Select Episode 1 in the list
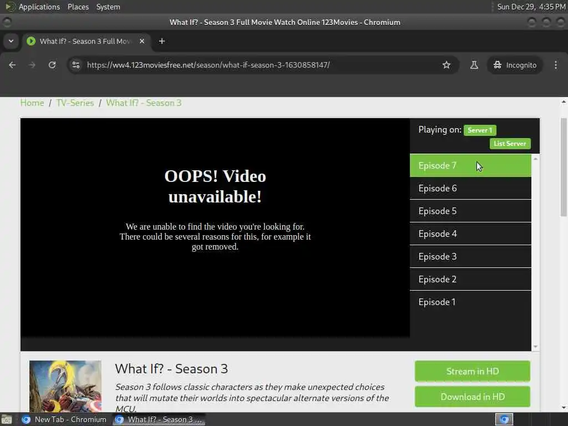Viewport: 568px width, 426px height. point(470,302)
